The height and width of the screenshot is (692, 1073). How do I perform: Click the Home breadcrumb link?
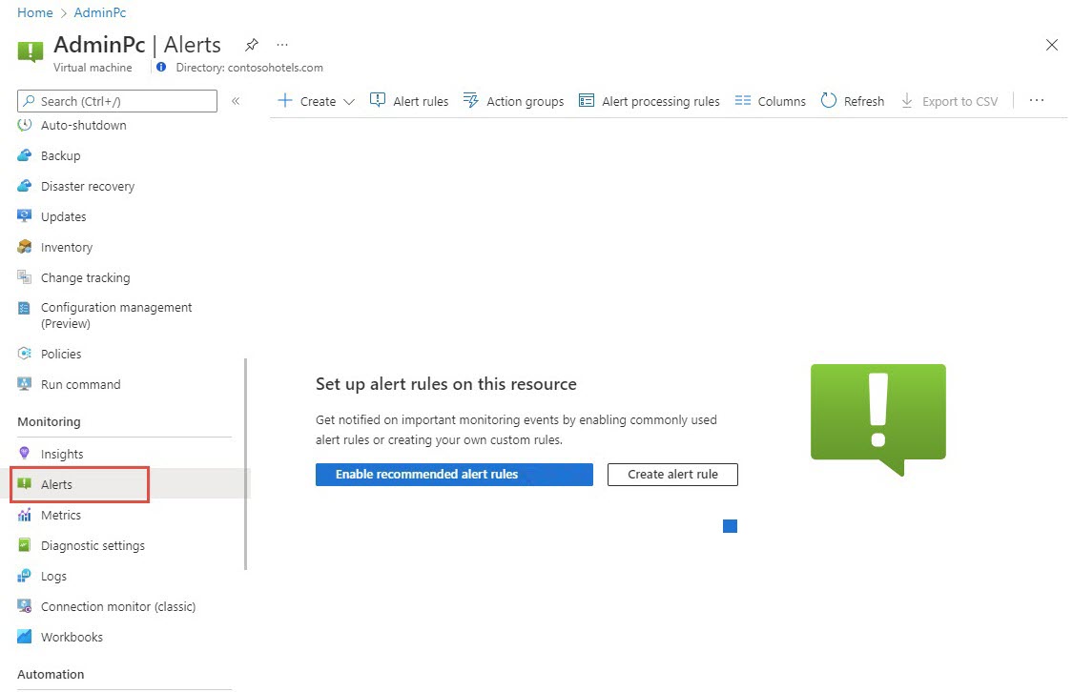(34, 12)
